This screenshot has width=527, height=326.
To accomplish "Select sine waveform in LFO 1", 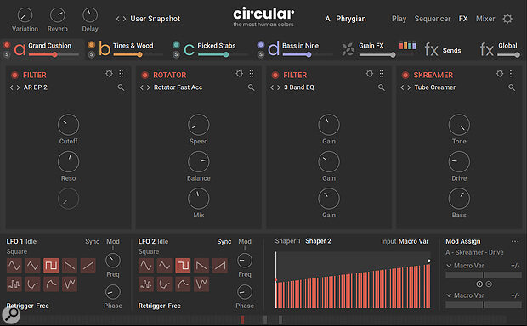I will [x=14, y=266].
